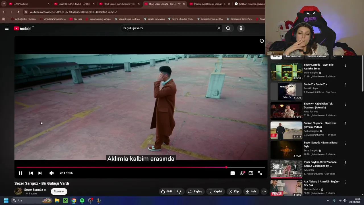This screenshot has width=364, height=205.
Task: Select the Aramanızdan filter chip
Action: [293, 56]
